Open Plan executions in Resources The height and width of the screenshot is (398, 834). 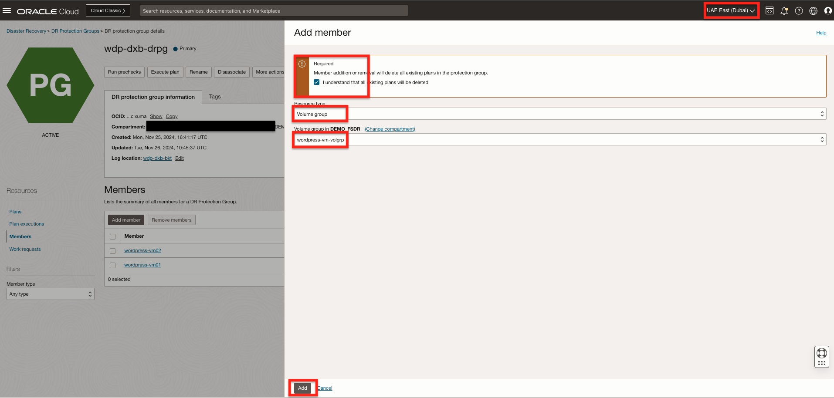tap(27, 224)
